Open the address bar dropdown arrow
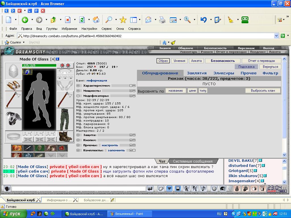Screen dimensions: 291x218 coord(276,36)
